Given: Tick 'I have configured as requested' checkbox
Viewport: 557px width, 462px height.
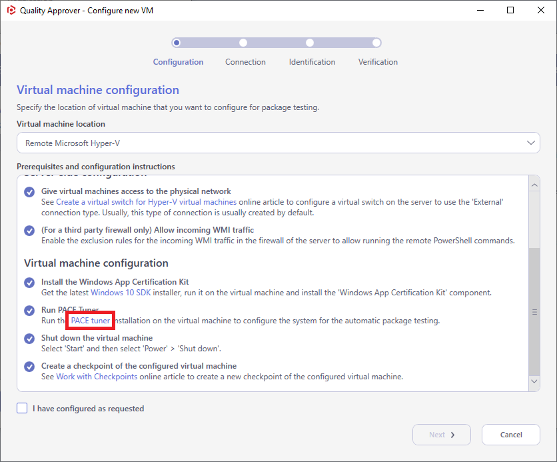Looking at the screenshot, I should pyautogui.click(x=22, y=408).
